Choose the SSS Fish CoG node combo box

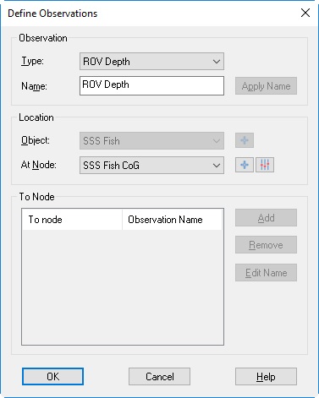click(151, 166)
